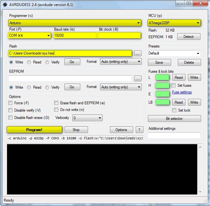This screenshot has width=210, height=206.
Task: Select Flash Write radio button
Action: click(11, 62)
